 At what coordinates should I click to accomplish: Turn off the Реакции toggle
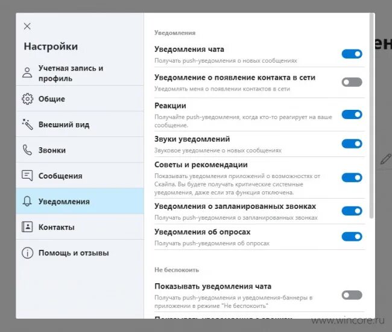pyautogui.click(x=352, y=114)
